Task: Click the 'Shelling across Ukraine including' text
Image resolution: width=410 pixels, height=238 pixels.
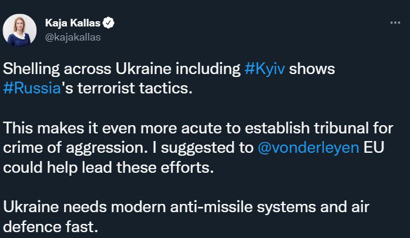Action: (122, 69)
